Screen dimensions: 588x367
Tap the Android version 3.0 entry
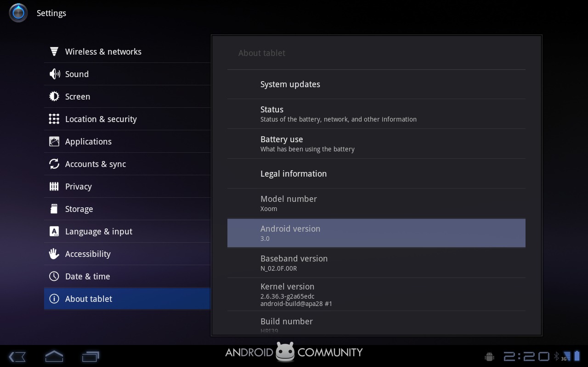pos(376,233)
